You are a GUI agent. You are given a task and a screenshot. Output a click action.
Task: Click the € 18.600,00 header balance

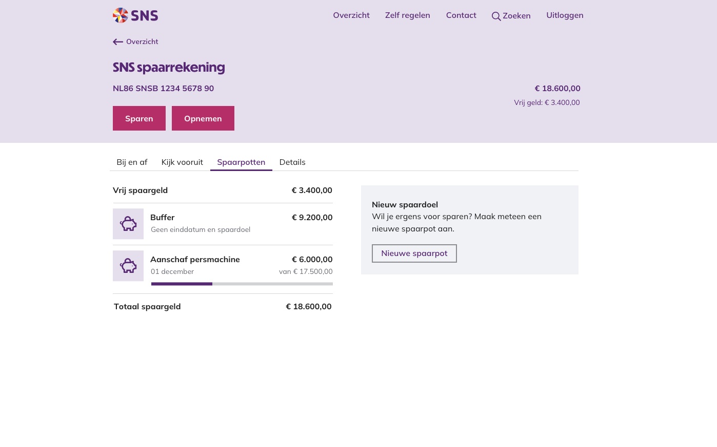(x=557, y=89)
